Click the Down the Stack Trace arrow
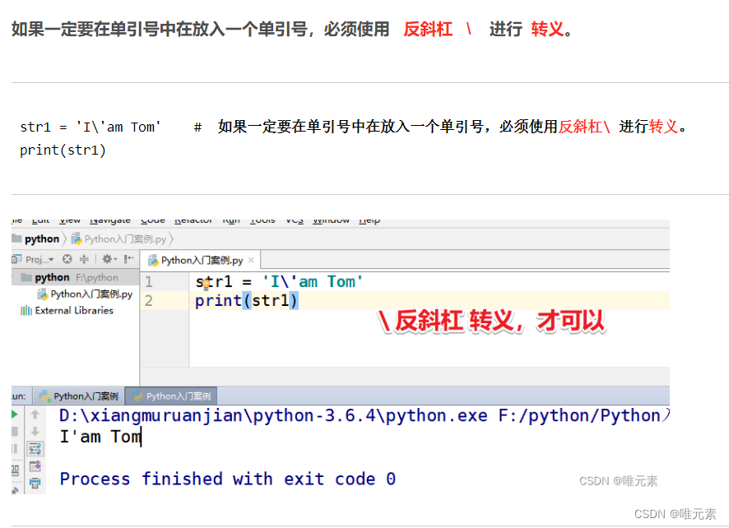The image size is (729, 528). click(x=35, y=431)
